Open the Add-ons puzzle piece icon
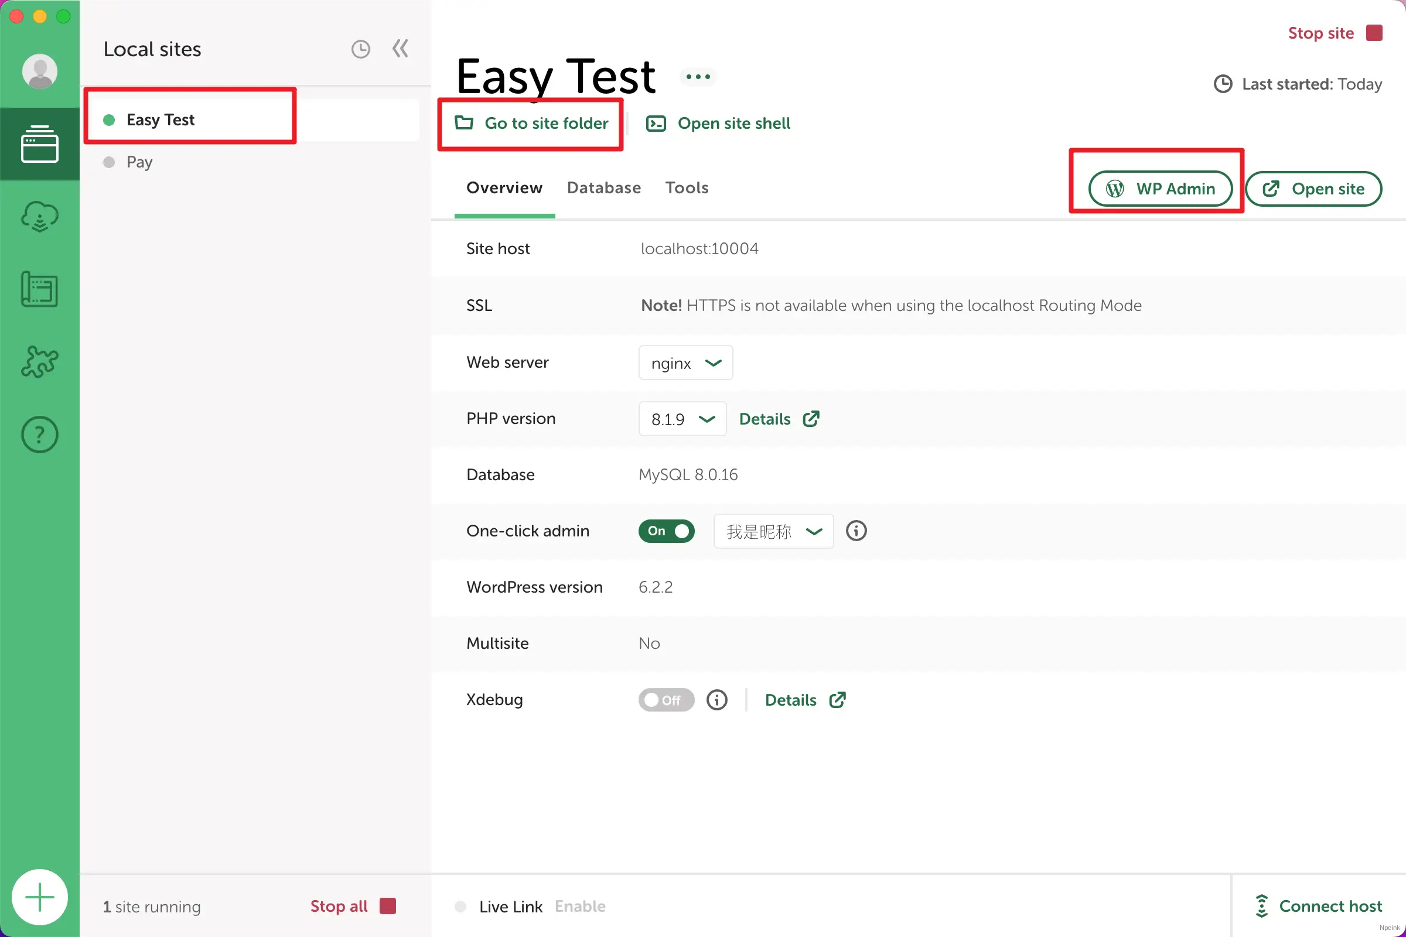 point(39,361)
